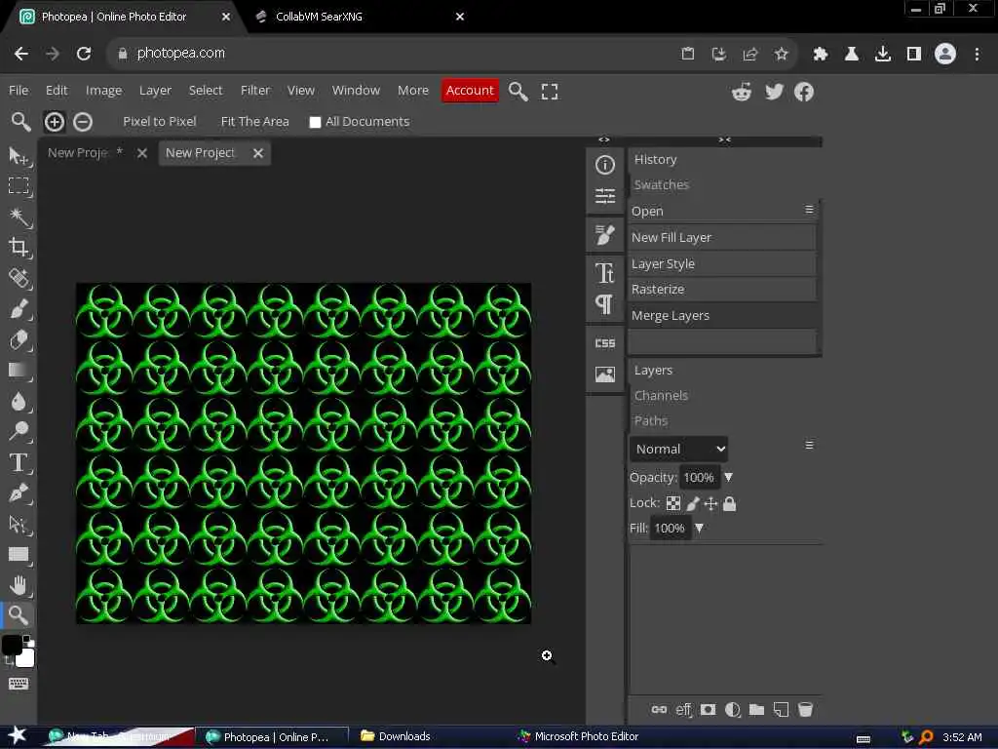998x749 pixels.
Task: Open the CSS panel icon
Action: coord(604,343)
